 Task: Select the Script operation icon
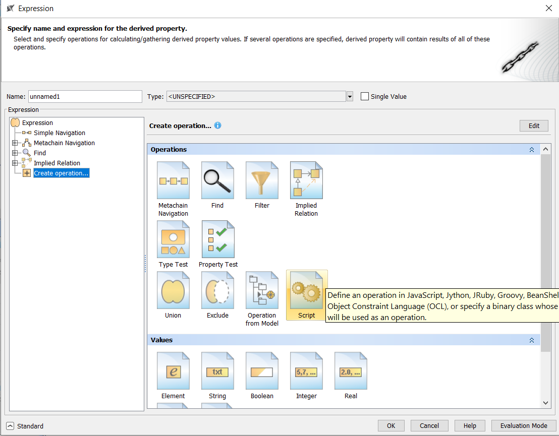pyautogui.click(x=306, y=290)
